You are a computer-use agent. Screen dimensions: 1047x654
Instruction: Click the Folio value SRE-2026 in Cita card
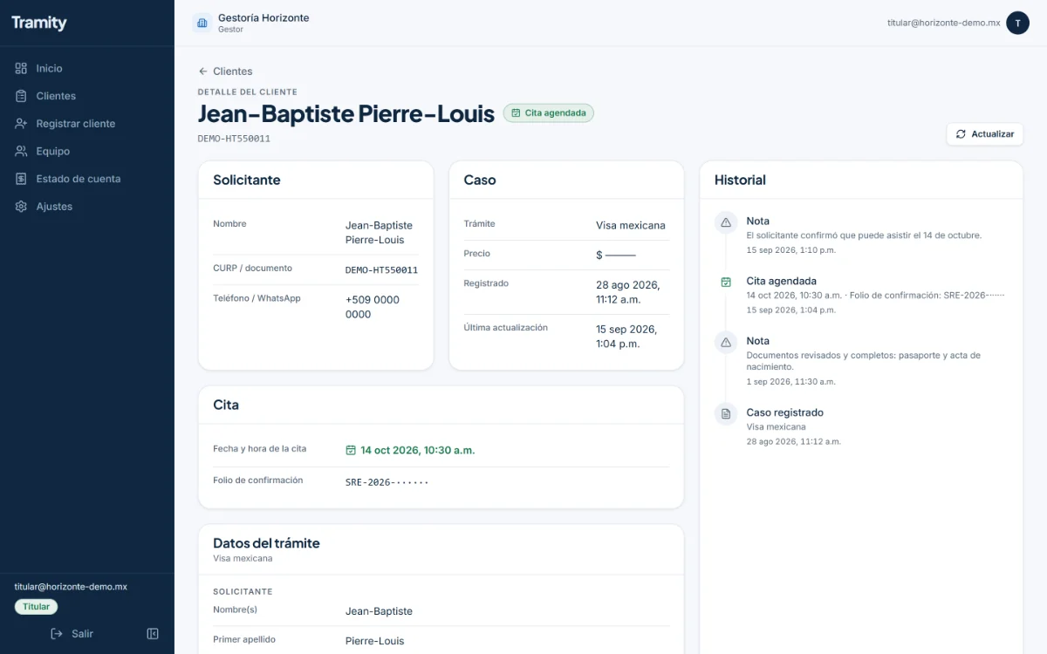click(387, 482)
